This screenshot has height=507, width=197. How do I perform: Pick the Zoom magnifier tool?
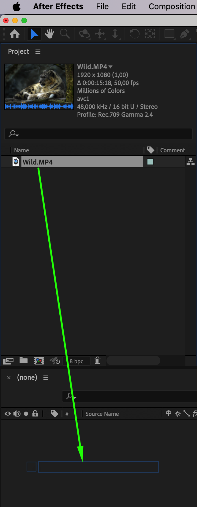coord(65,34)
